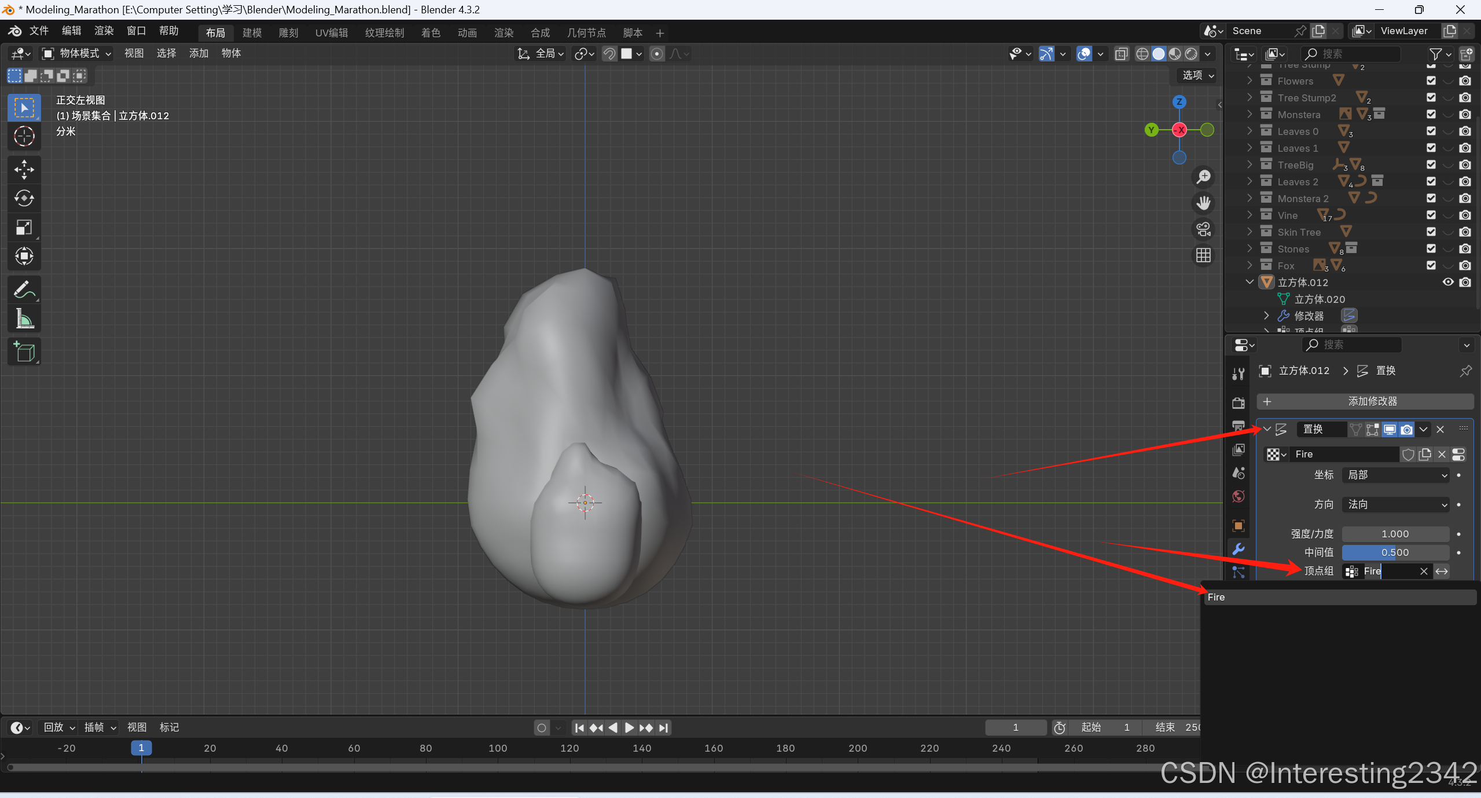Open the Modifiers wrench properties tab

click(1239, 548)
